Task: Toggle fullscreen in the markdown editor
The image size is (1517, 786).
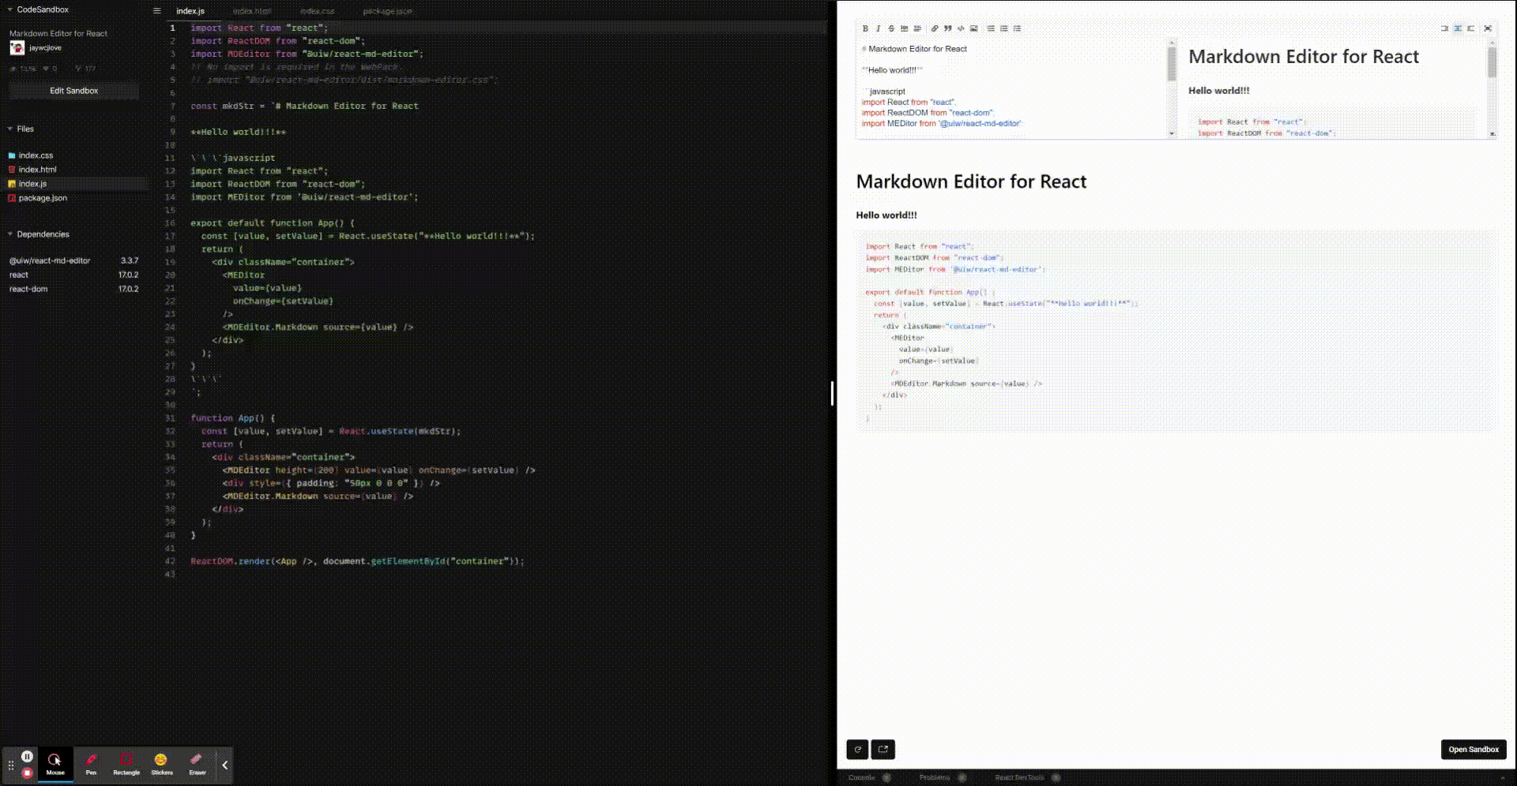Action: point(1488,28)
